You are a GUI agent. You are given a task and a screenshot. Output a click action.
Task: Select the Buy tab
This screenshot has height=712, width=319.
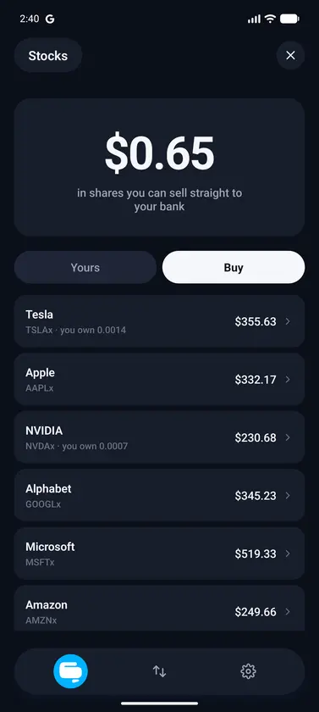tap(234, 268)
